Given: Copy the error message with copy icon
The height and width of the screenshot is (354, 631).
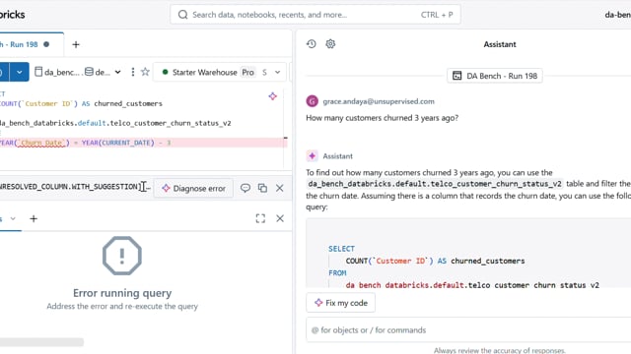Looking at the screenshot, I should pos(262,188).
